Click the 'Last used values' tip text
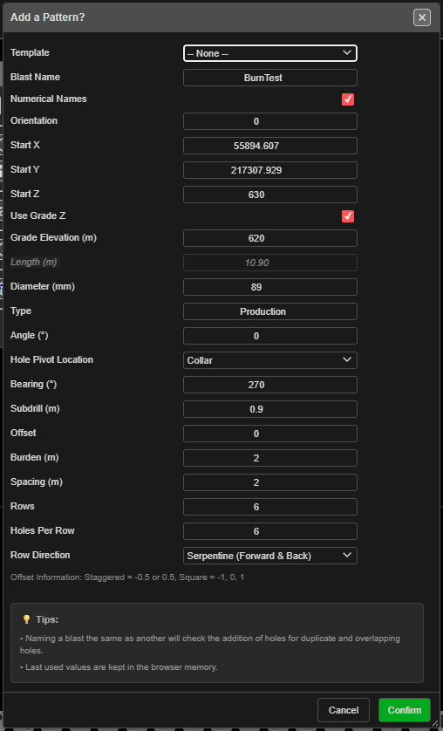 (119, 667)
